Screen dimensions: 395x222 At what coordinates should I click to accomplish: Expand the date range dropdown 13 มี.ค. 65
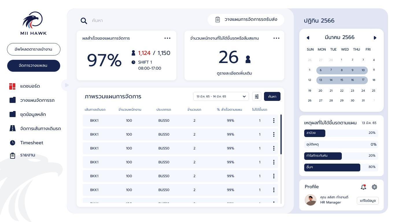(221, 97)
